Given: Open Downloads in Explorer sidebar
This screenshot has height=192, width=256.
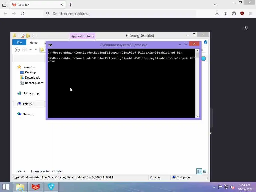Looking at the screenshot, I should tap(32, 77).
